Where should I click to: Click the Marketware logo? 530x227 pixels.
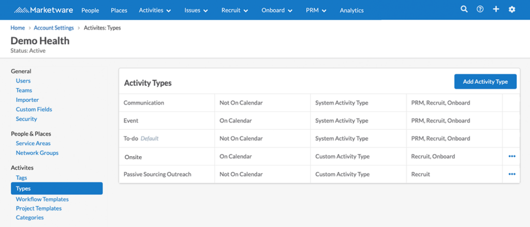click(43, 10)
